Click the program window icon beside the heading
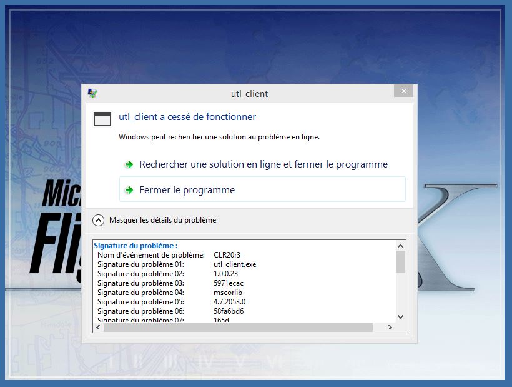This screenshot has width=512, height=387. 102,119
